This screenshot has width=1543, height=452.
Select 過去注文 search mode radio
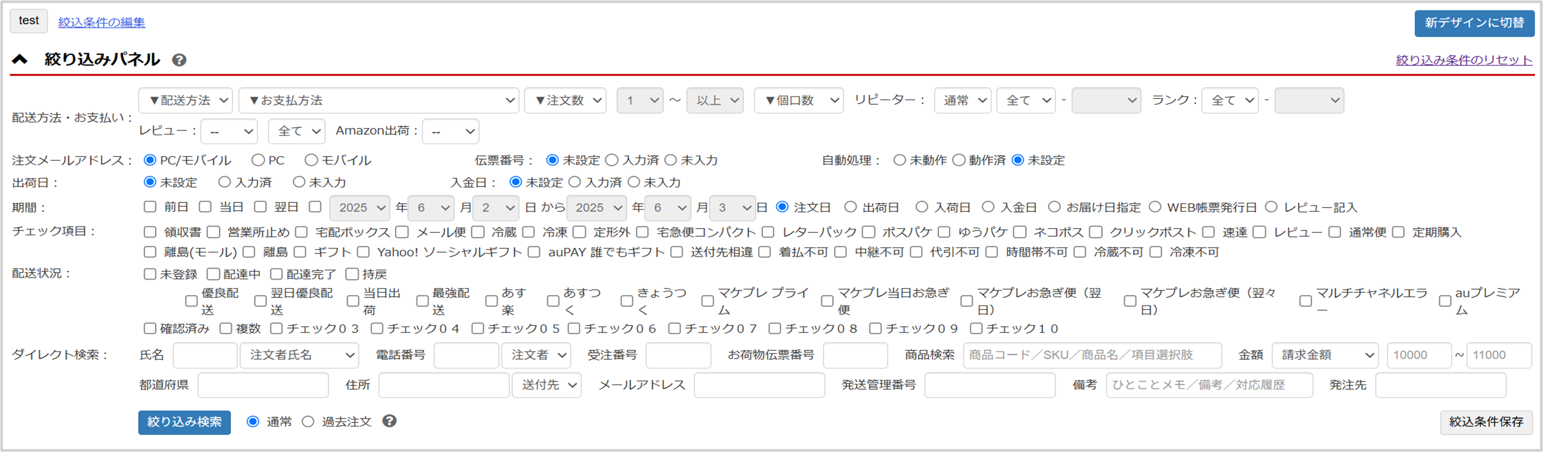coord(308,422)
